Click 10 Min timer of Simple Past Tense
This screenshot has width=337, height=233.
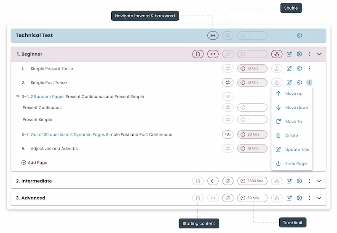point(252,82)
